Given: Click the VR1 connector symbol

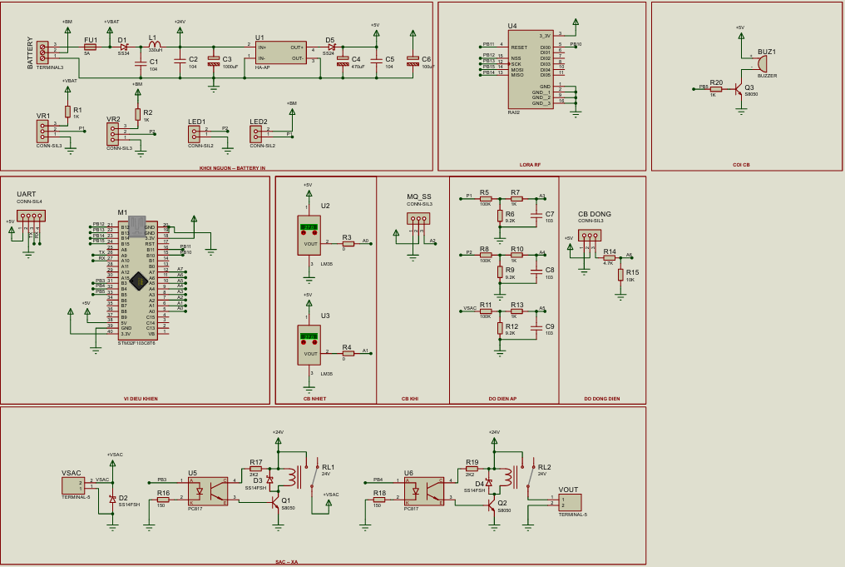Looking at the screenshot, I should pyautogui.click(x=42, y=131).
